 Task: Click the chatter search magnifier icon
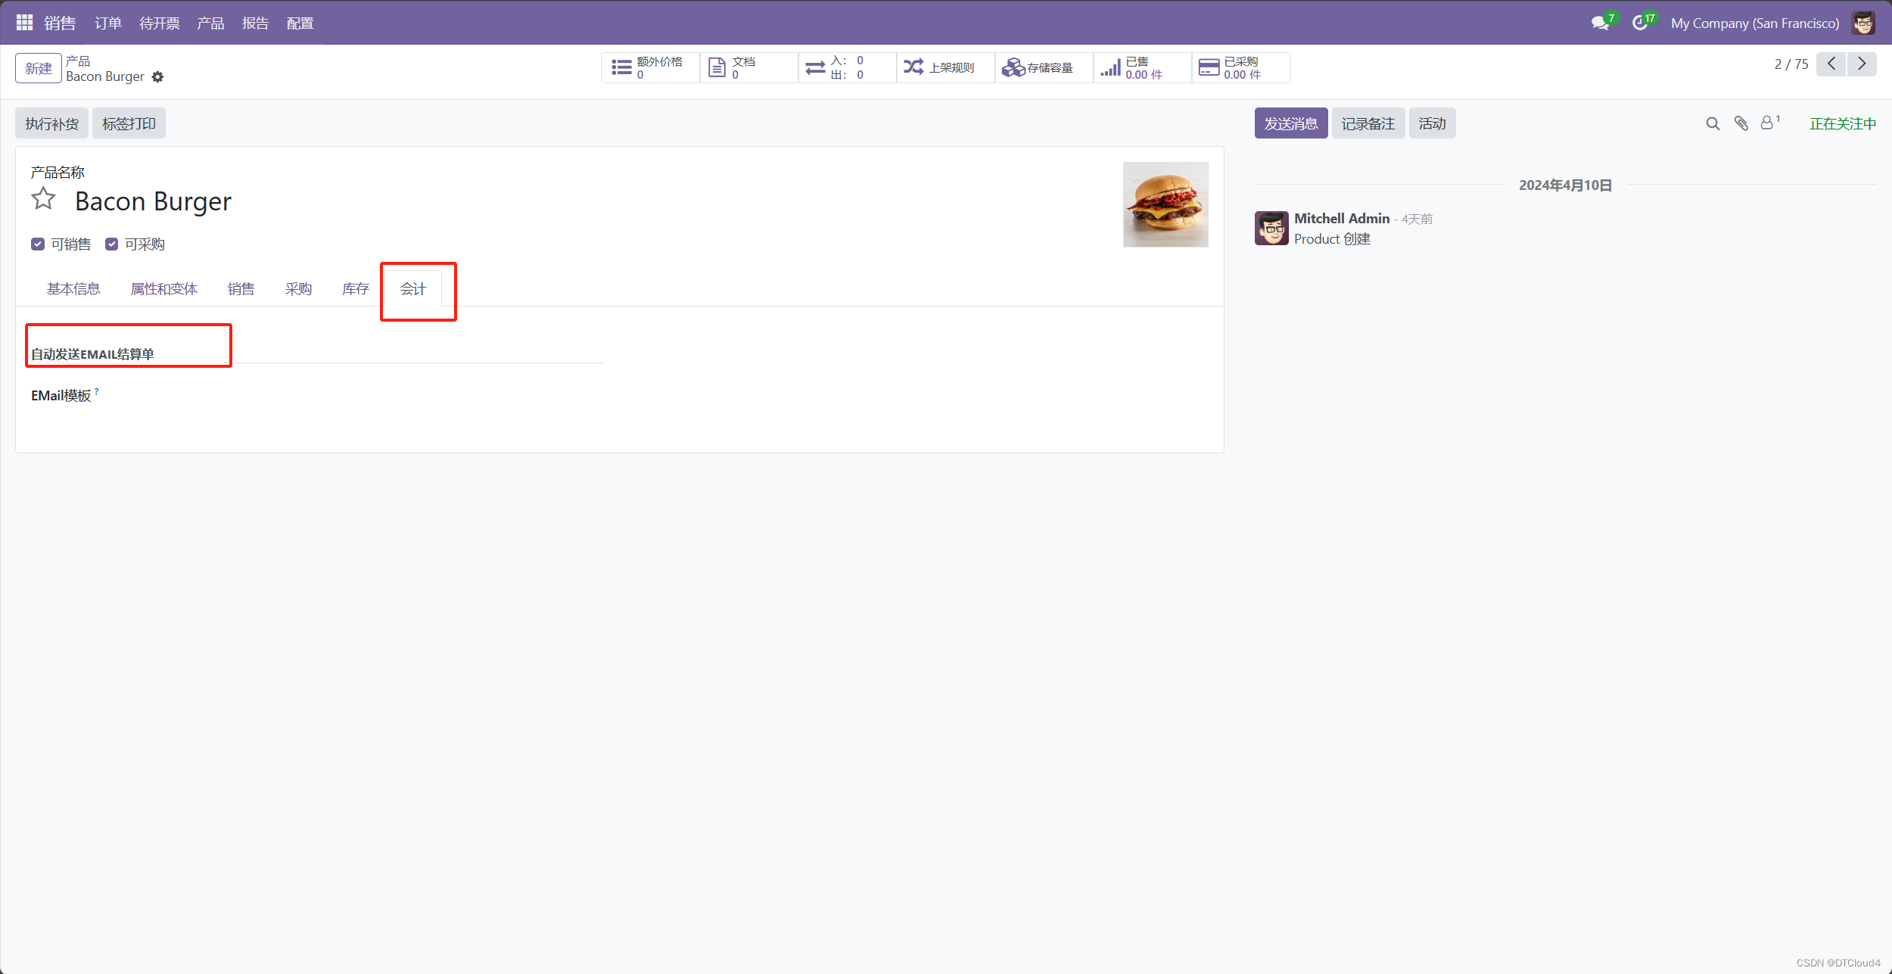(1713, 123)
